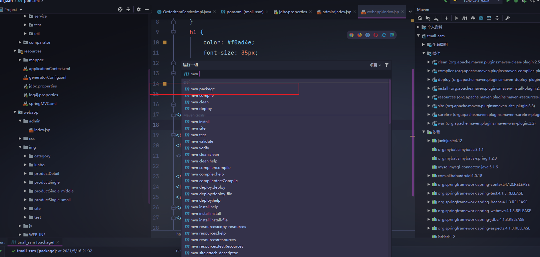Open applicationContext.xml in project tree
Image resolution: width=540 pixels, height=257 pixels.
pos(46,69)
